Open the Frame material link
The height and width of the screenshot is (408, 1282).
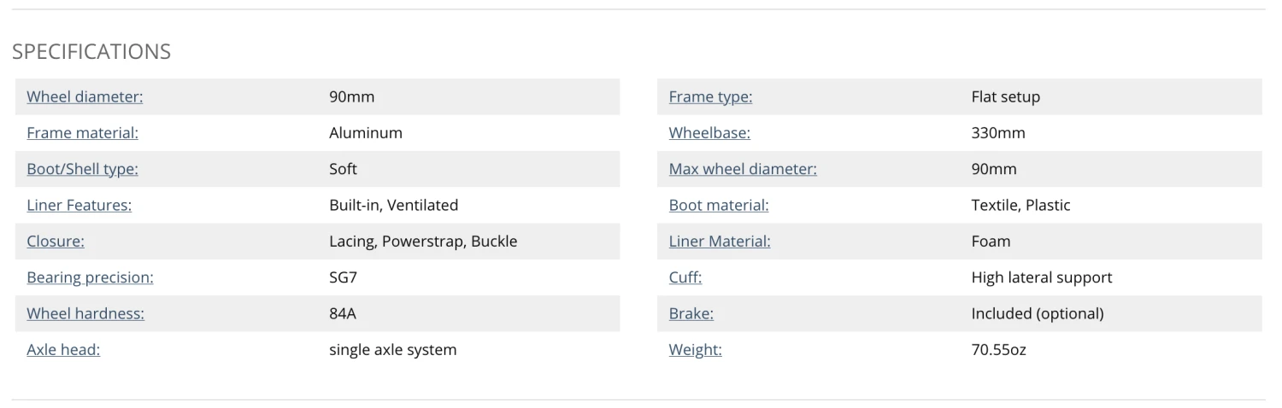click(82, 133)
